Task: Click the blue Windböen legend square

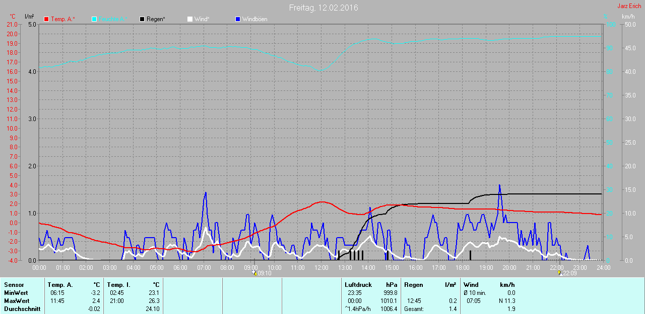Action: tap(238, 19)
